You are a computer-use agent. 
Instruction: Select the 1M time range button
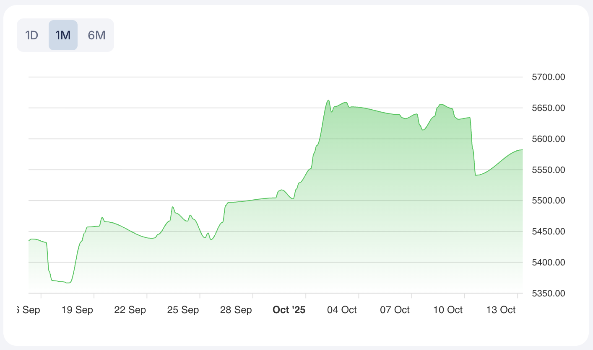63,35
